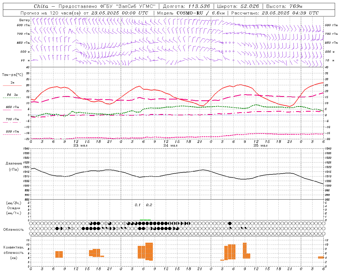Click "40" on the left temperature axis
Viewport: 339px width, 271px height.
click(x=28, y=67)
